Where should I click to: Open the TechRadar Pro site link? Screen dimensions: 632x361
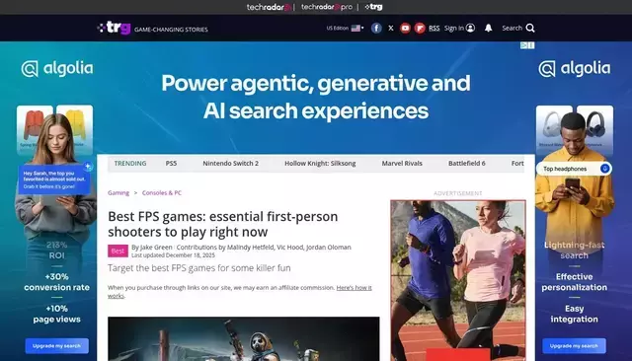[327, 7]
